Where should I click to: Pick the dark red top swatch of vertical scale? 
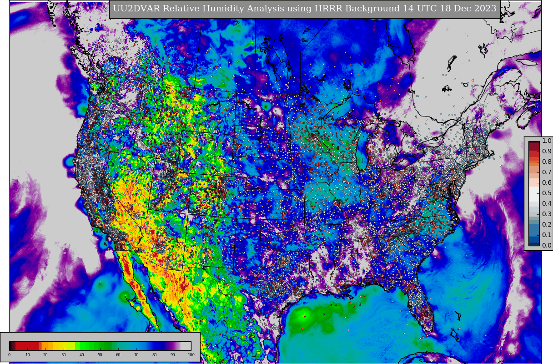tap(534, 146)
